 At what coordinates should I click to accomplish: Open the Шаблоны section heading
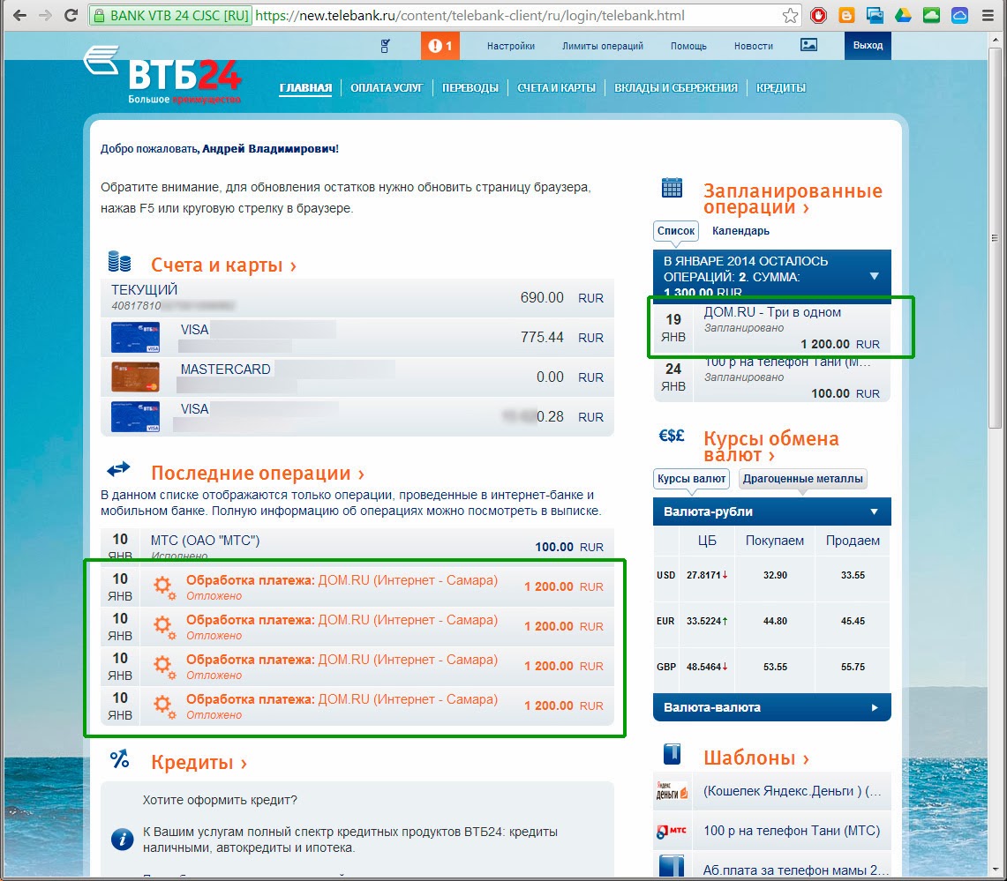coord(755,758)
